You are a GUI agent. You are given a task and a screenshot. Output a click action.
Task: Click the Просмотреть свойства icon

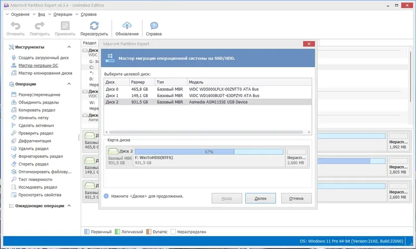14,195
